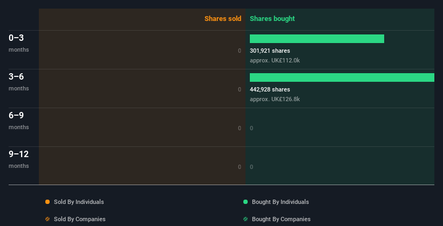
Task: Click the green Bought By Individuals legend dot
Action: (246, 202)
